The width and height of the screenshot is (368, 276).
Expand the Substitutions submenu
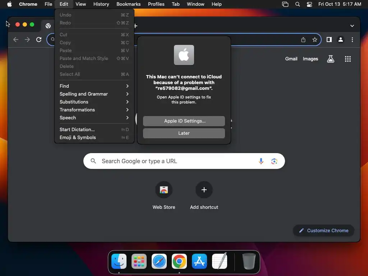pos(94,102)
